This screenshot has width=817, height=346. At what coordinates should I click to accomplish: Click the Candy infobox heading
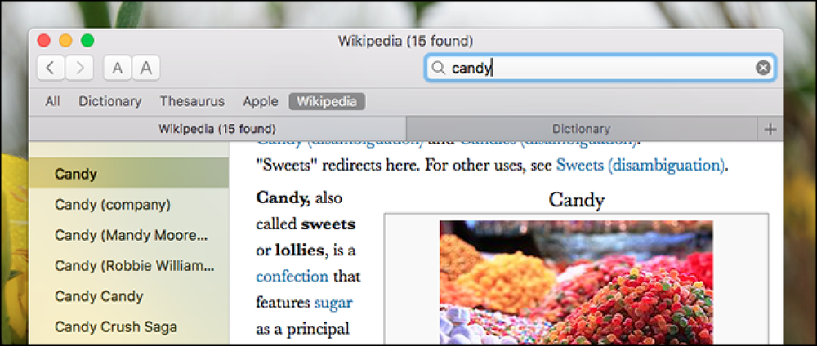[x=576, y=200]
